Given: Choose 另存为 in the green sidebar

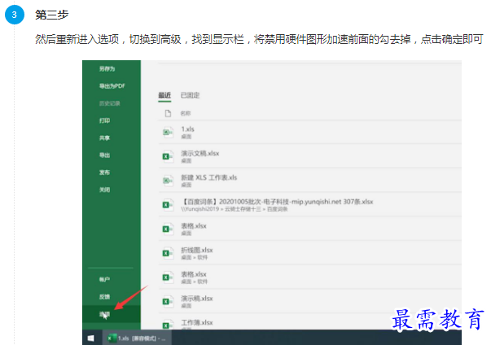Looking at the screenshot, I should [107, 69].
